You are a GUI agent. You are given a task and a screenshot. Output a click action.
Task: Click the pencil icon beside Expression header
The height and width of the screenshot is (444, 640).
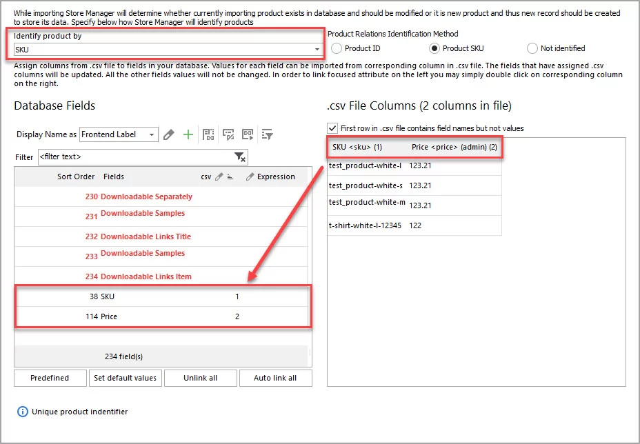point(250,176)
